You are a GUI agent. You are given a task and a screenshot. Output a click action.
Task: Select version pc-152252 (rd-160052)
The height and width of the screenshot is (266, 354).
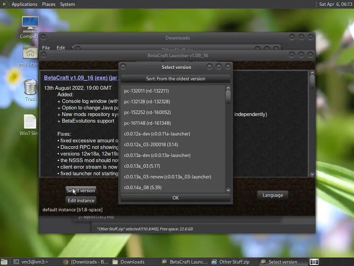point(173,113)
